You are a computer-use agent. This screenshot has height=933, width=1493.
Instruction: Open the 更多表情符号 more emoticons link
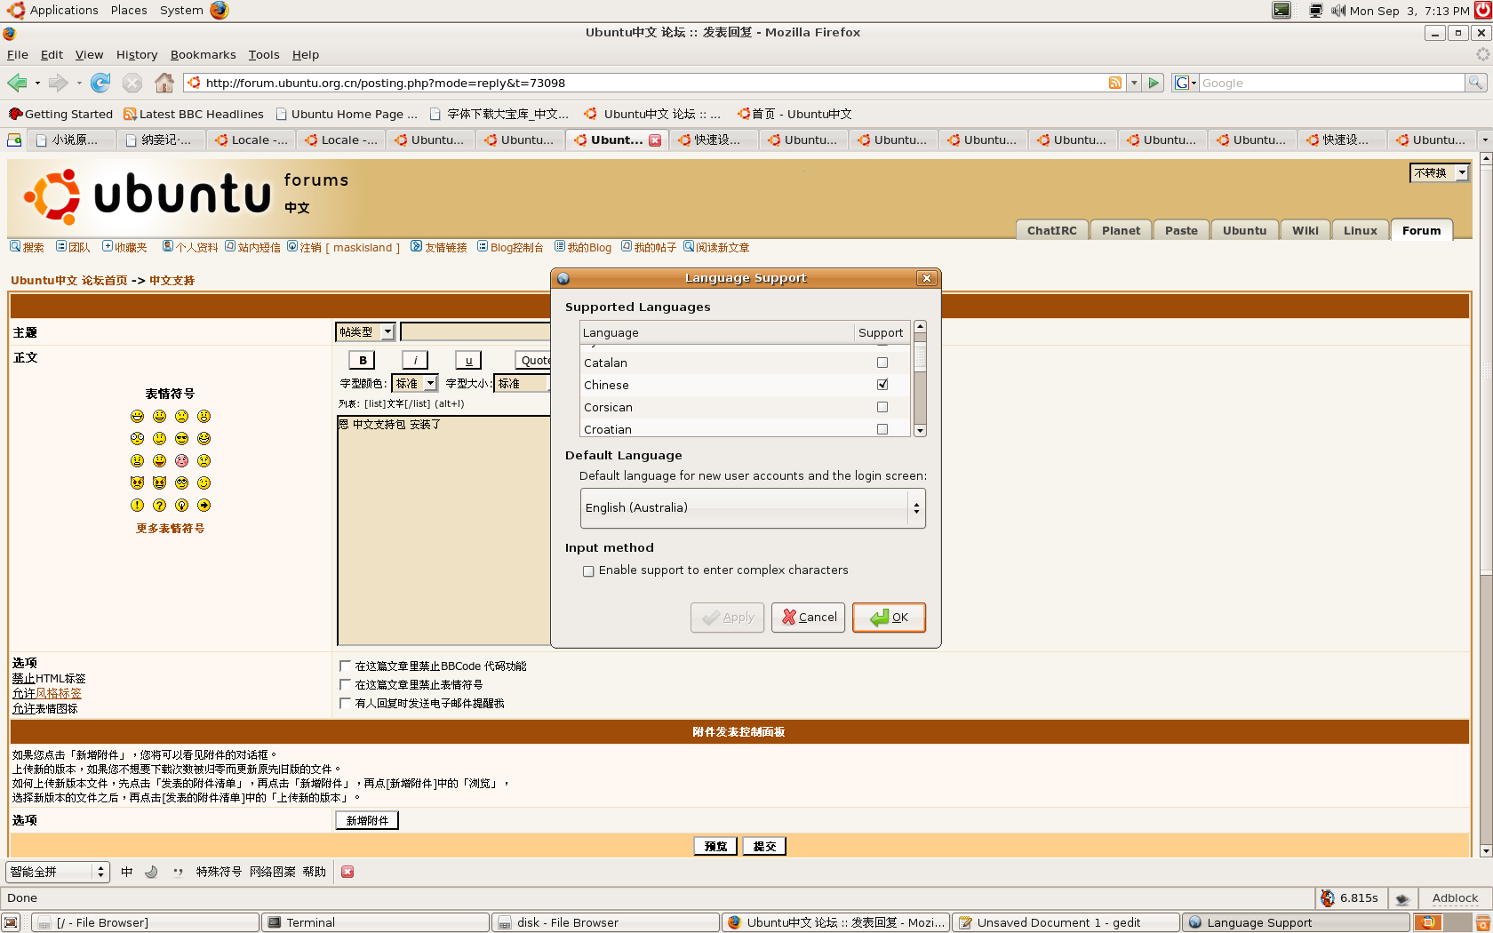(170, 528)
